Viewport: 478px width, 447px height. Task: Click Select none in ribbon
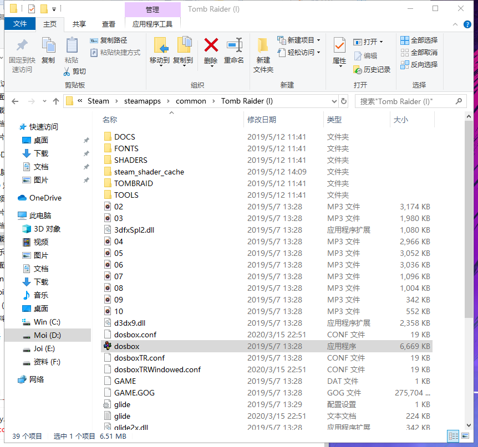[x=419, y=53]
